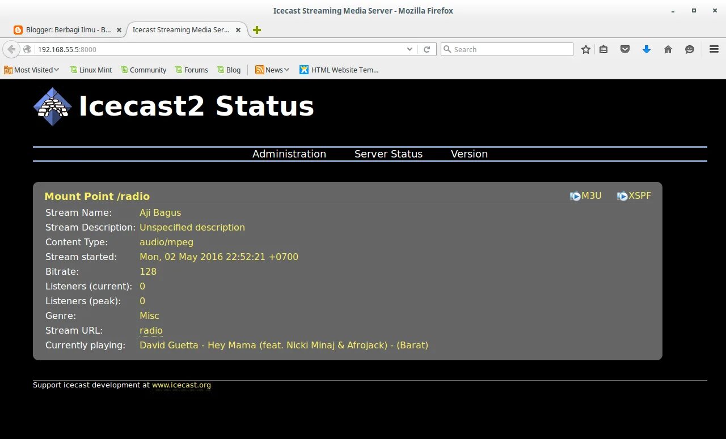Click the Unspecified description value

click(192, 228)
